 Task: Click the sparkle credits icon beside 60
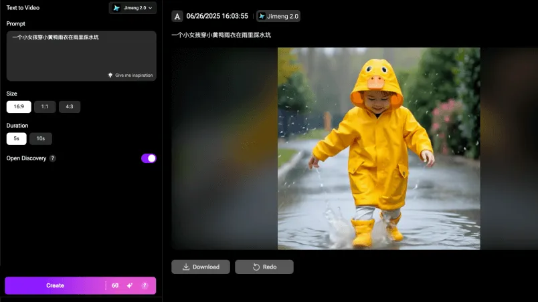(x=130, y=286)
